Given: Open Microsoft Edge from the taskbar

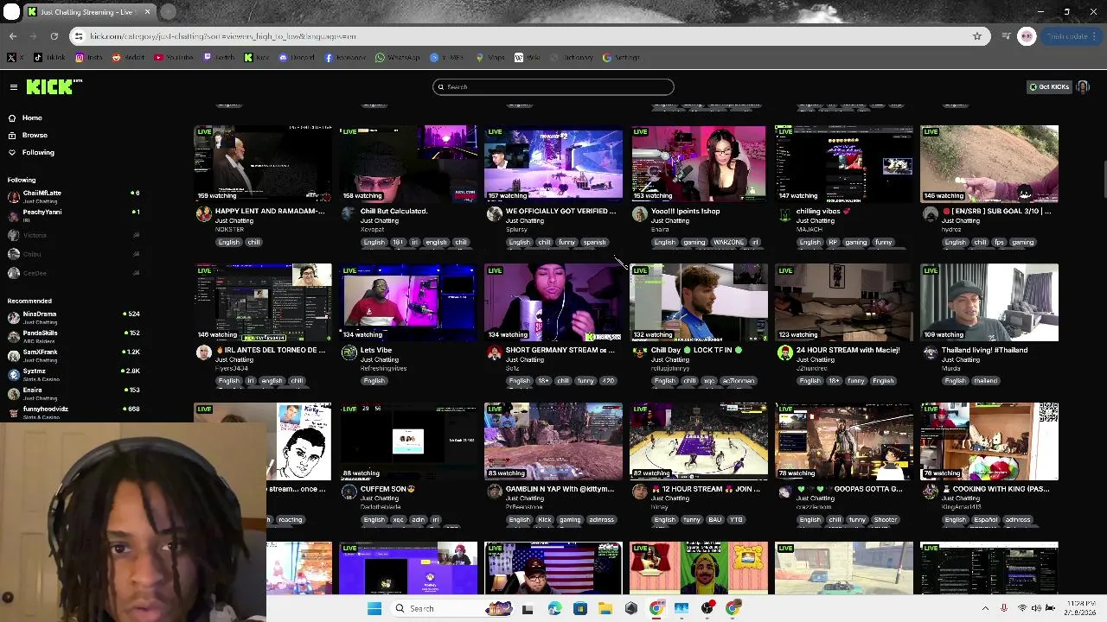Looking at the screenshot, I should click(x=554, y=608).
